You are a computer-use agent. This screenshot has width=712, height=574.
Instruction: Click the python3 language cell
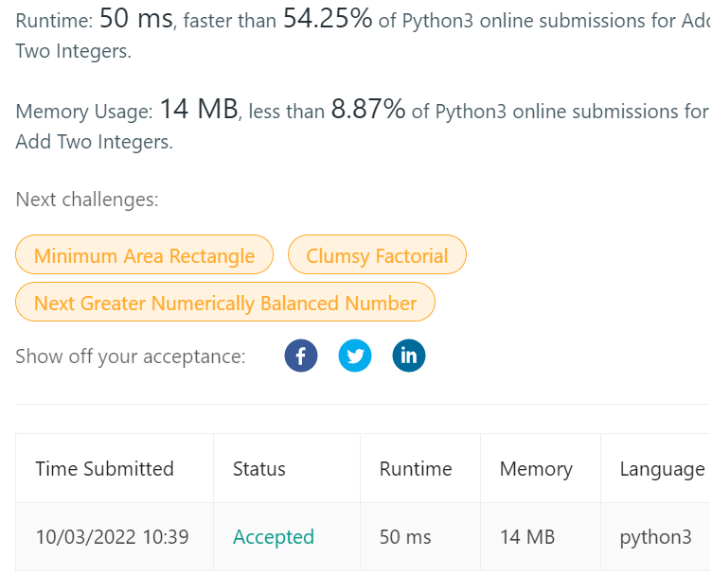pyautogui.click(x=655, y=537)
